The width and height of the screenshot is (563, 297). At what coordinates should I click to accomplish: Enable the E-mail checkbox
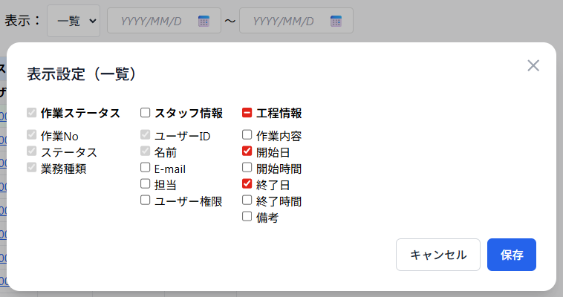tap(146, 168)
